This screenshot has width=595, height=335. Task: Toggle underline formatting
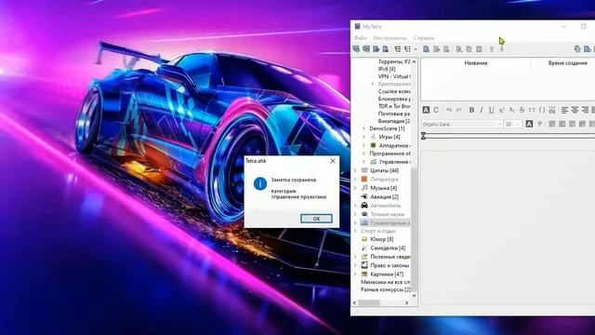coord(492,110)
